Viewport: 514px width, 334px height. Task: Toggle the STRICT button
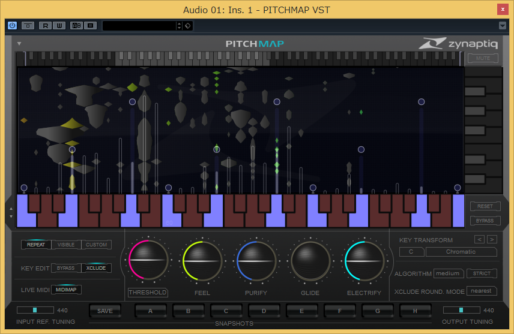(482, 273)
